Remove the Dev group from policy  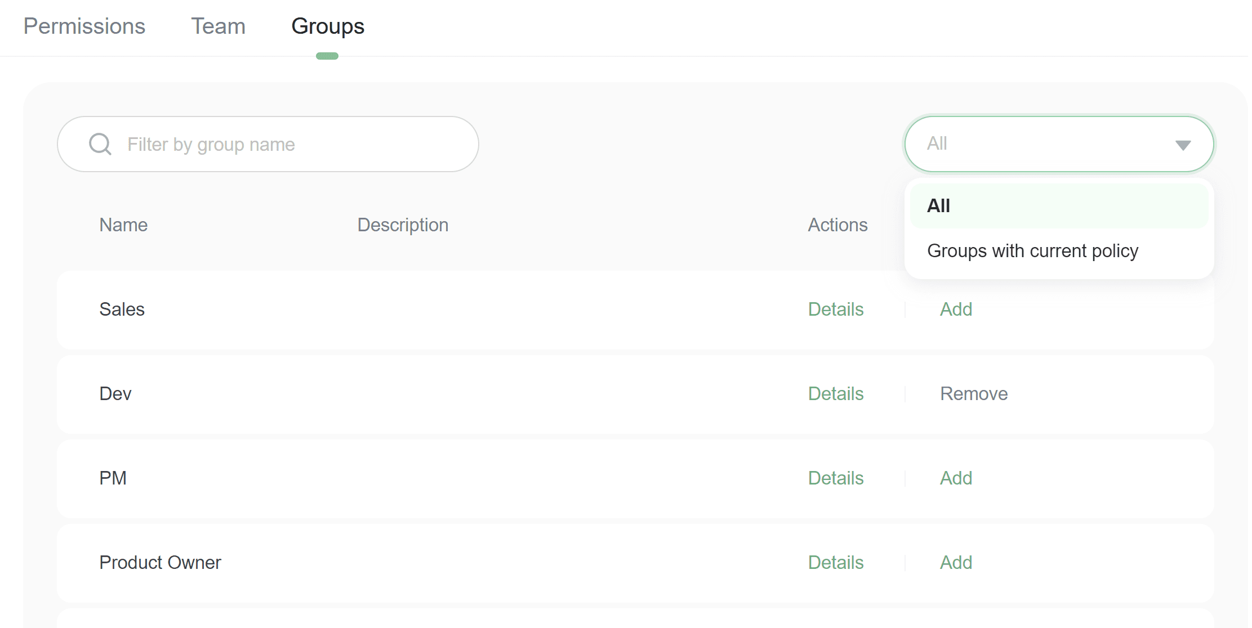coord(973,394)
